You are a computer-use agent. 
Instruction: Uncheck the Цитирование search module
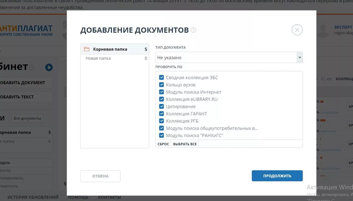[x=162, y=106]
